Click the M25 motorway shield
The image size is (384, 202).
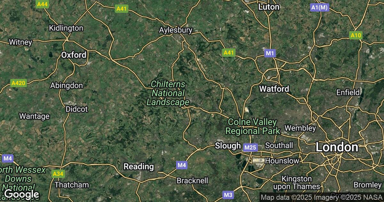(250, 147)
